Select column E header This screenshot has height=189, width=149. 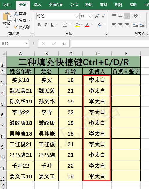[126, 53]
